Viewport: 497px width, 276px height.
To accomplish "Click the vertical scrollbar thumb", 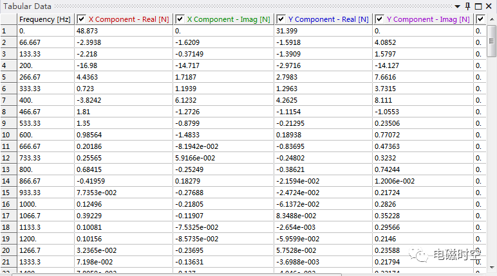I will (x=492, y=41).
